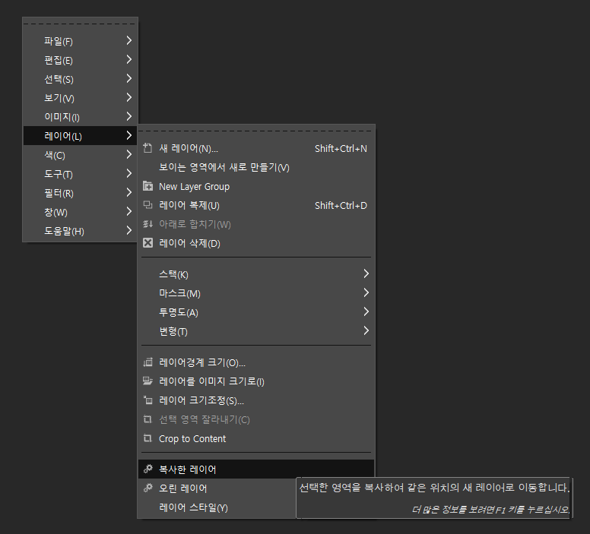
Task: Click the arrow next to 색(C)
Action: pos(129,154)
